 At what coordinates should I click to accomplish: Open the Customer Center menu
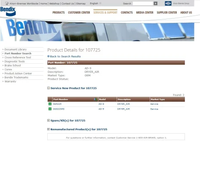coord(79,13)
